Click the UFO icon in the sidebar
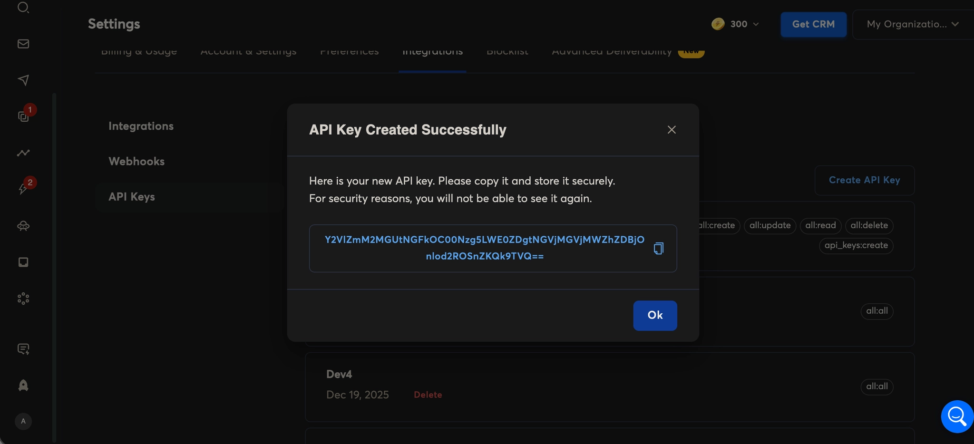The height and width of the screenshot is (444, 974). point(23,226)
